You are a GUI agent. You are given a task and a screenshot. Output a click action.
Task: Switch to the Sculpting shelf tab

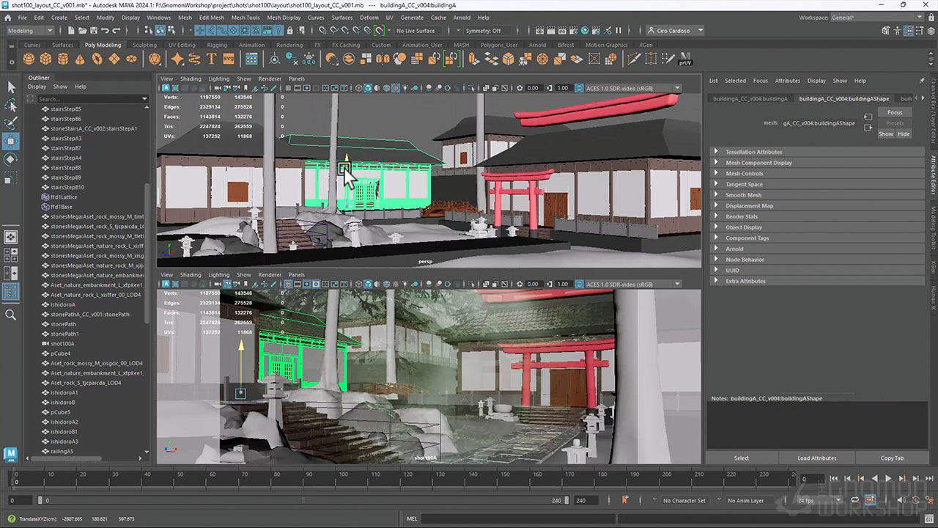pos(144,45)
